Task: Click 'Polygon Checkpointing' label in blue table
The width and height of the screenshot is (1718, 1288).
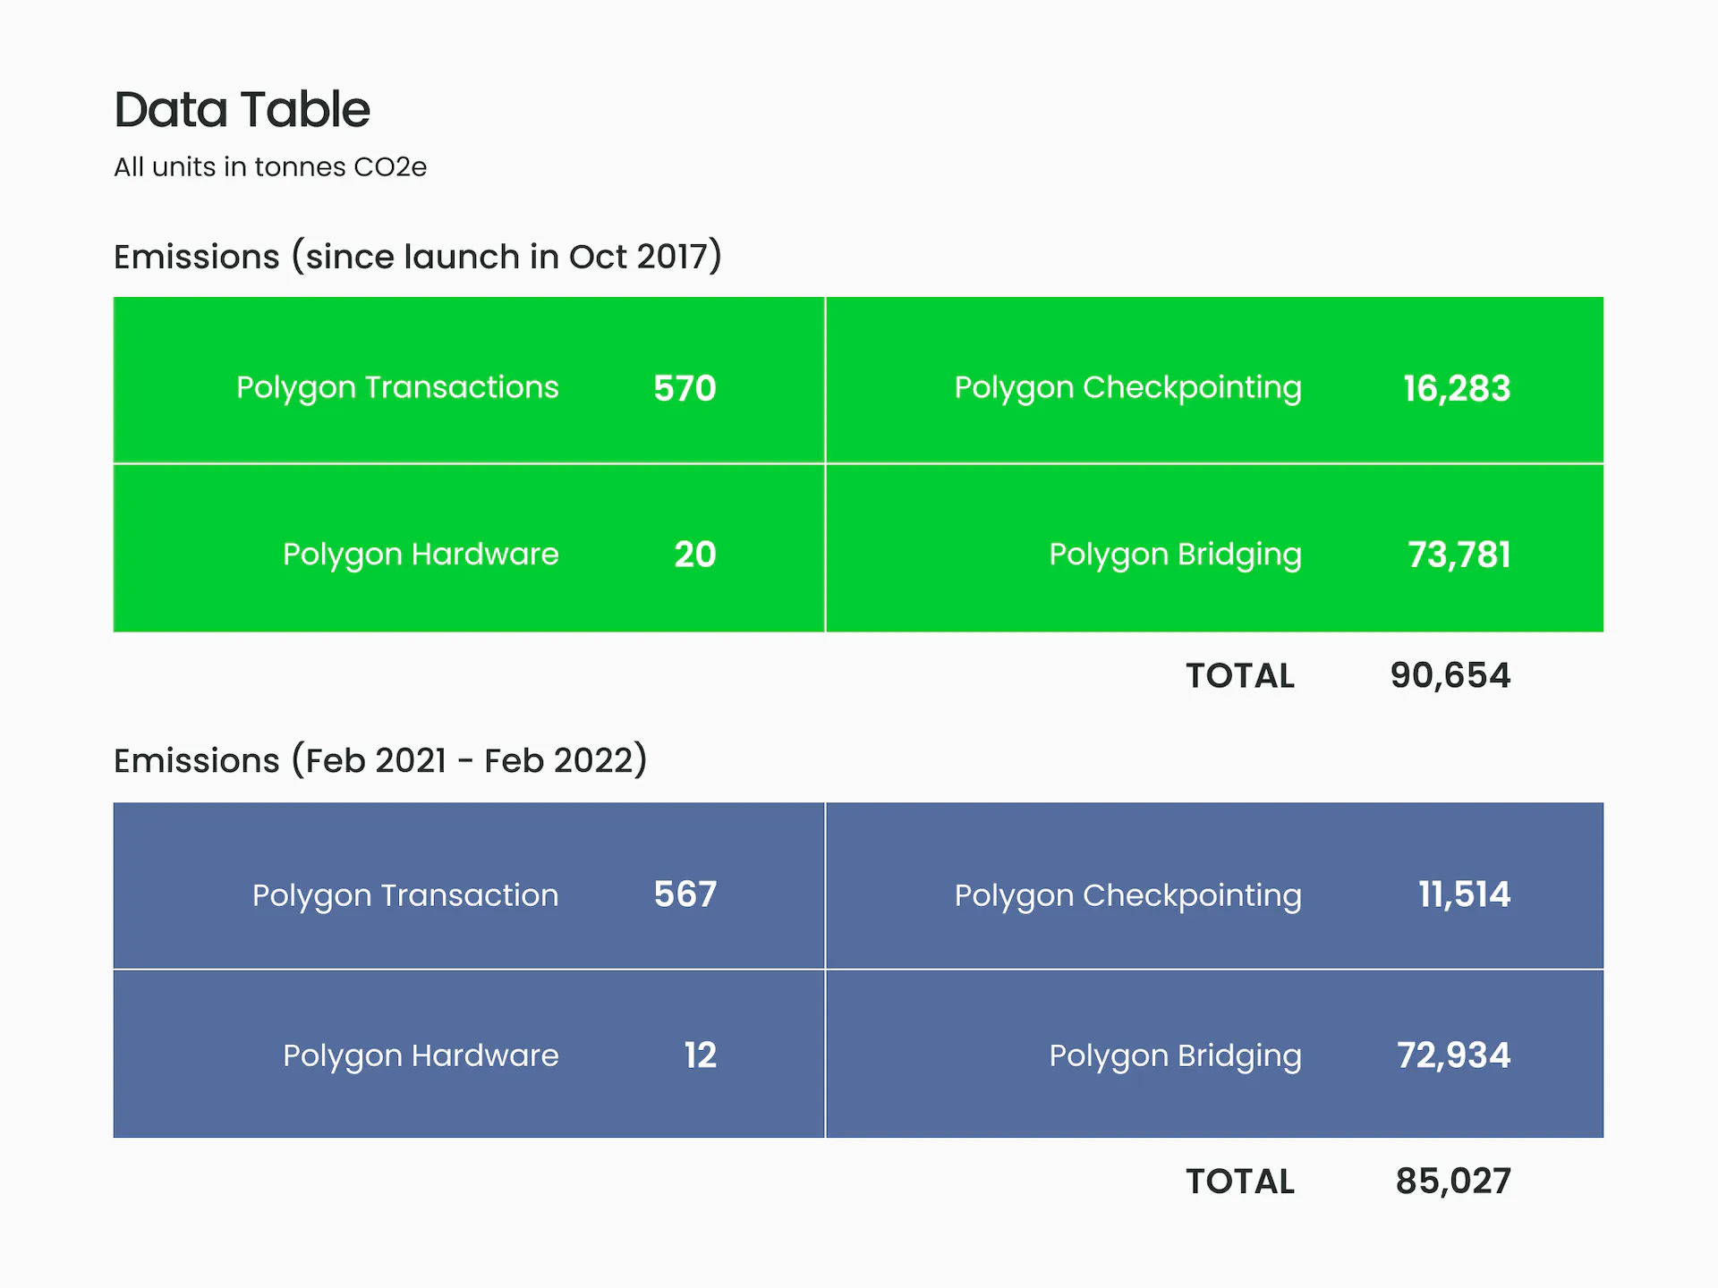Action: (x=1127, y=895)
